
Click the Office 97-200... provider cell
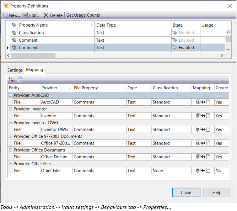[x=56, y=143]
